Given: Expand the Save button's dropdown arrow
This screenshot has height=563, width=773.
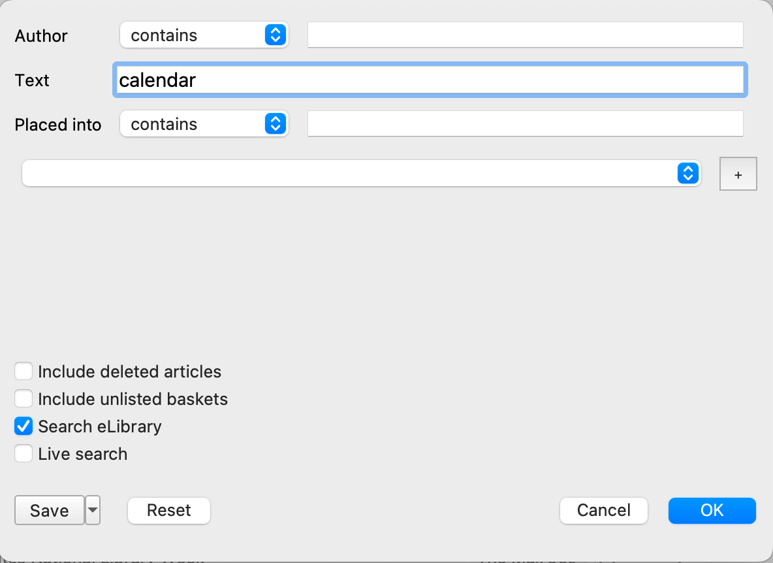Looking at the screenshot, I should (x=91, y=510).
